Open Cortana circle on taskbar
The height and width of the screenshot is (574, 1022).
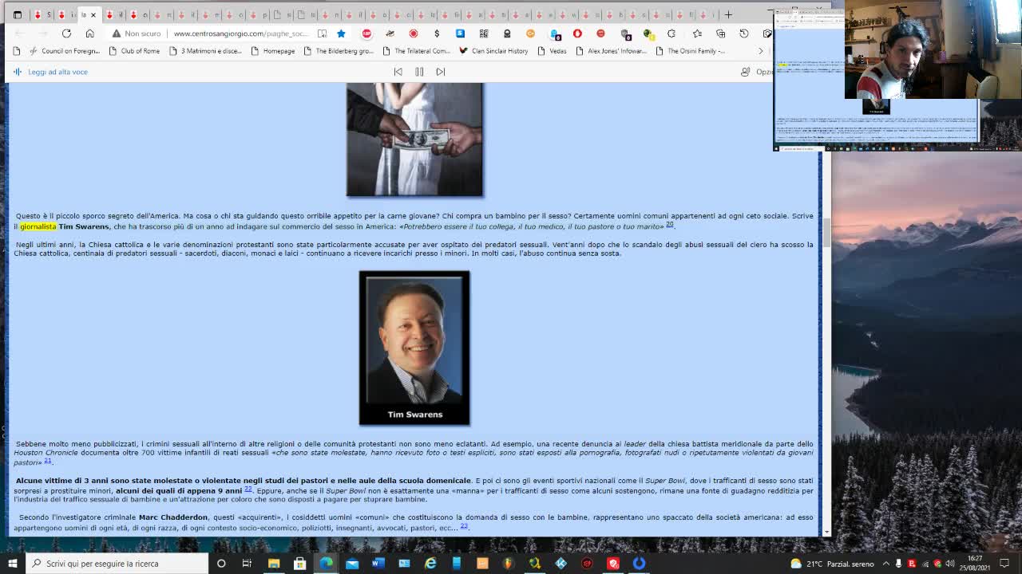click(221, 563)
